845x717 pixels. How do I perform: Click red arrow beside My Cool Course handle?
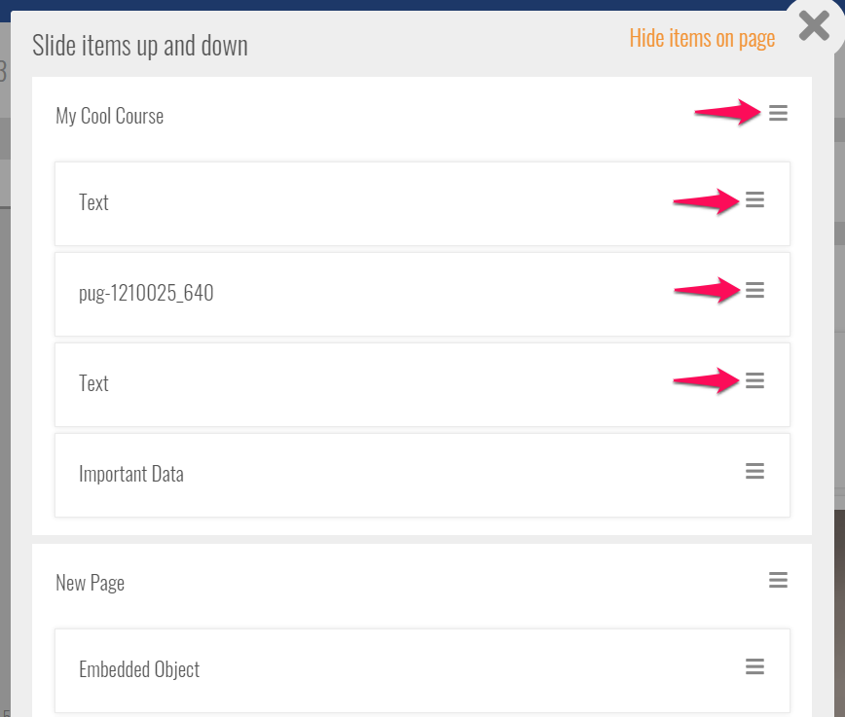[726, 113]
